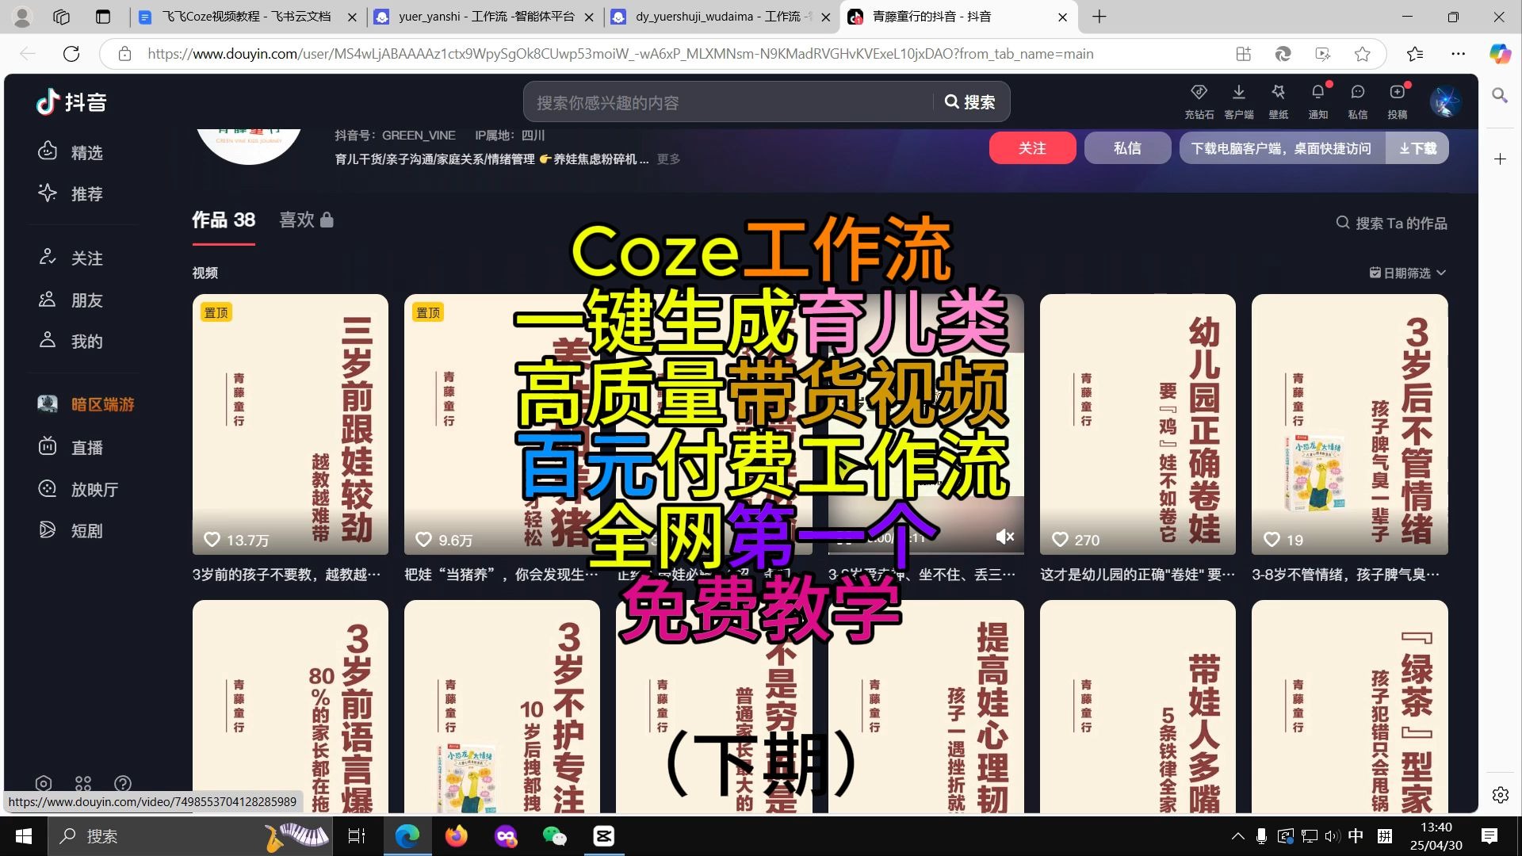Open the 提高娃心理韧 video thumbnail
Viewport: 1522px width, 856px height.
(926, 706)
